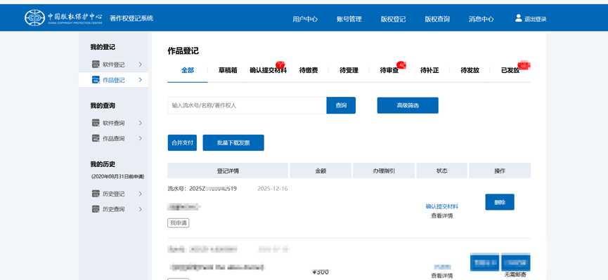Select 作品登记 in the sidebar
The height and width of the screenshot is (280, 608).
point(114,80)
